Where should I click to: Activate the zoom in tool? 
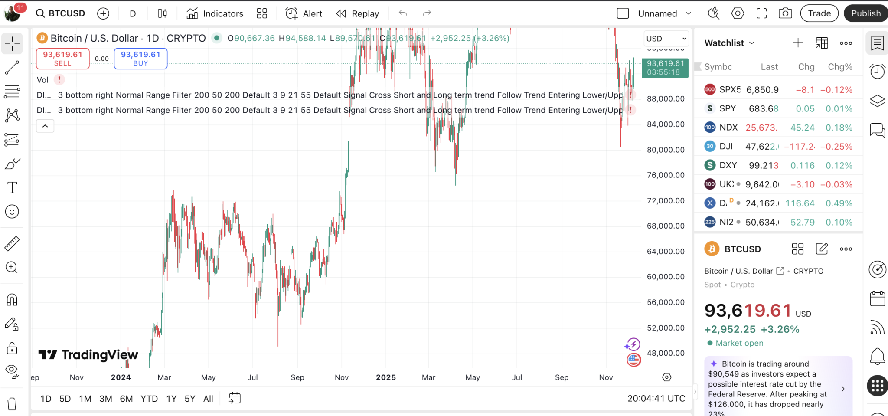click(x=12, y=267)
